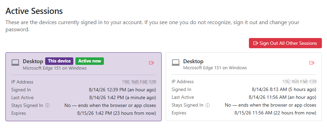Click laptop icon on second Desktop card
This screenshot has height=128, width=327.
tap(176, 62)
